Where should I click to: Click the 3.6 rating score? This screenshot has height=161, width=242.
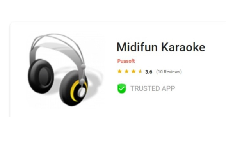[149, 72]
